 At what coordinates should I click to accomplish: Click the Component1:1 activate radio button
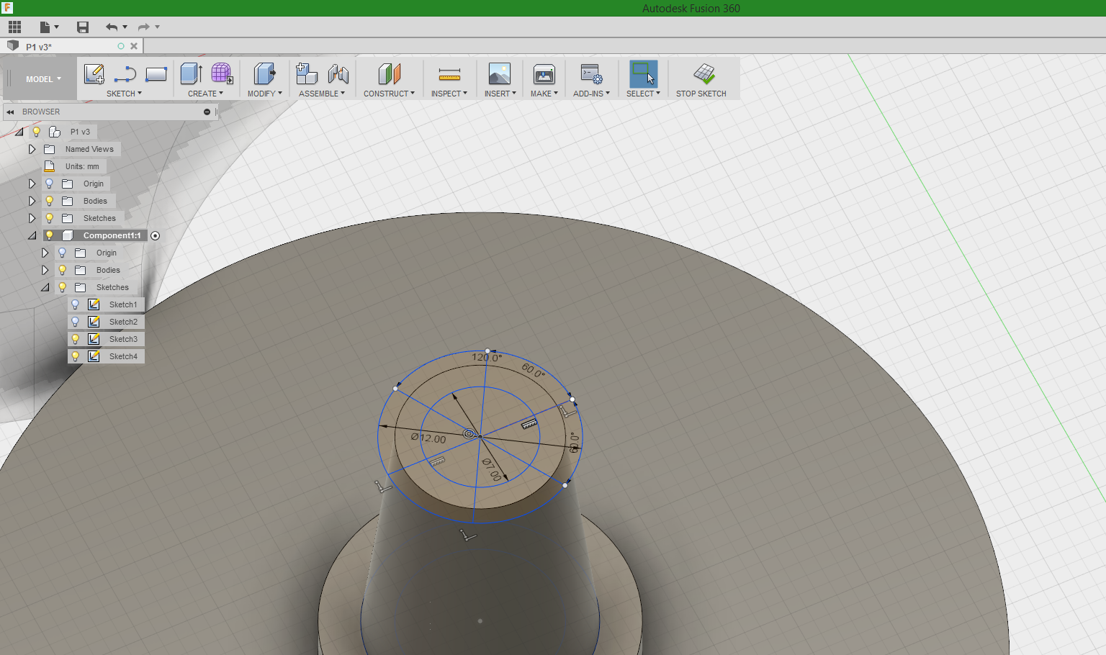tap(155, 235)
